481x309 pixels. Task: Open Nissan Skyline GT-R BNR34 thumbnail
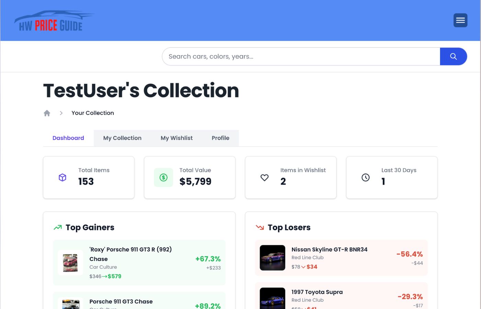[272, 258]
